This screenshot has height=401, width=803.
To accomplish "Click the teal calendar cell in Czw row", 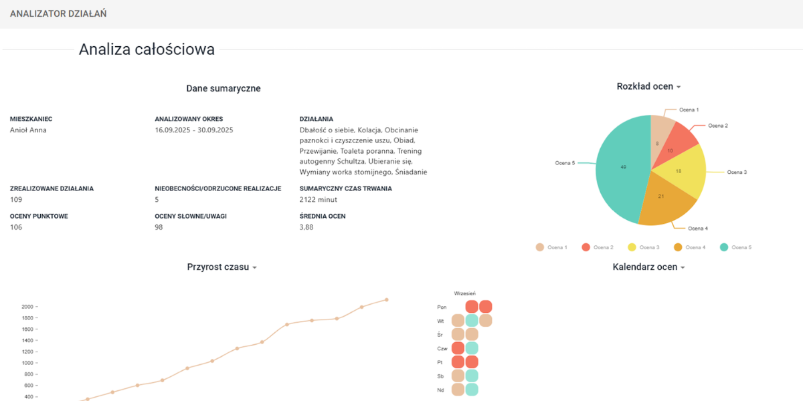I will tap(472, 348).
